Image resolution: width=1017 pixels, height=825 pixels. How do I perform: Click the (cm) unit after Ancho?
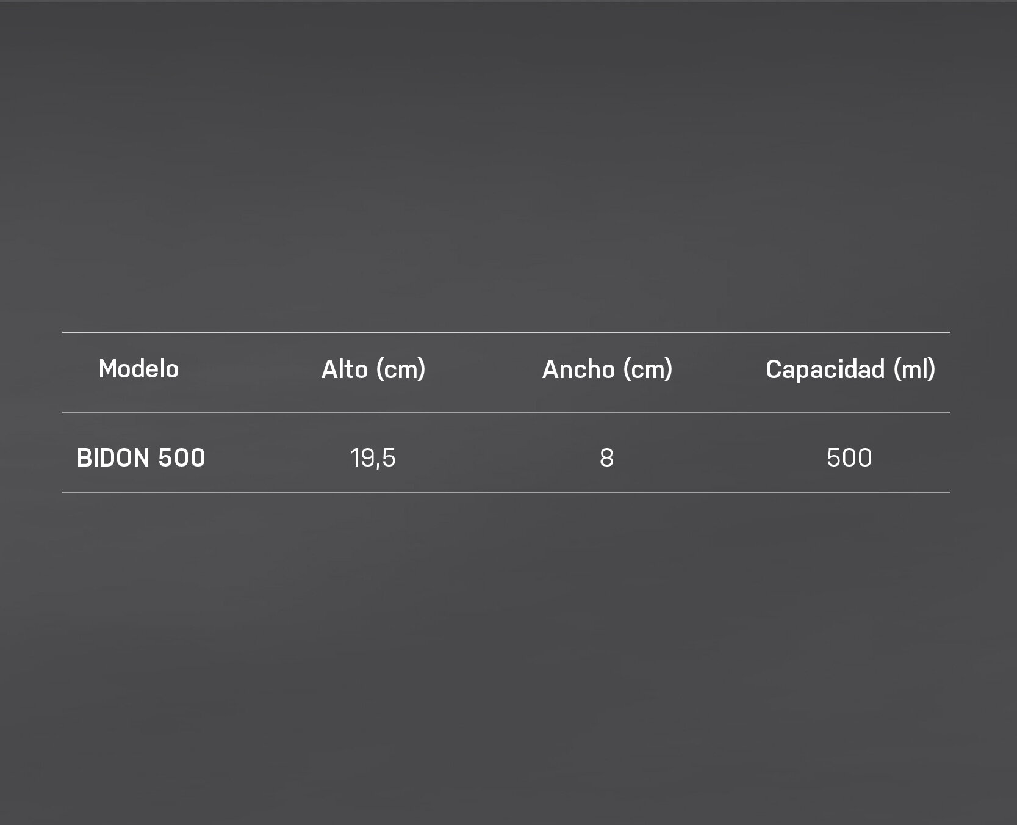(x=647, y=370)
